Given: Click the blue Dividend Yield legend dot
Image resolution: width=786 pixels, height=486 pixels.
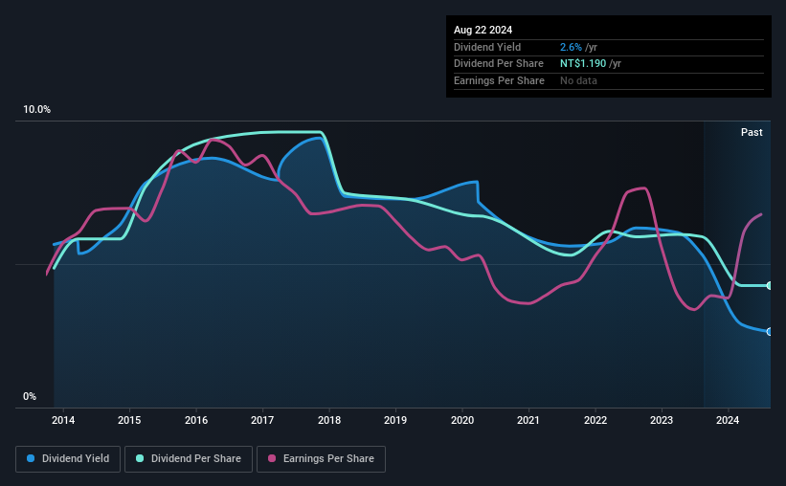Looking at the screenshot, I should [x=31, y=458].
